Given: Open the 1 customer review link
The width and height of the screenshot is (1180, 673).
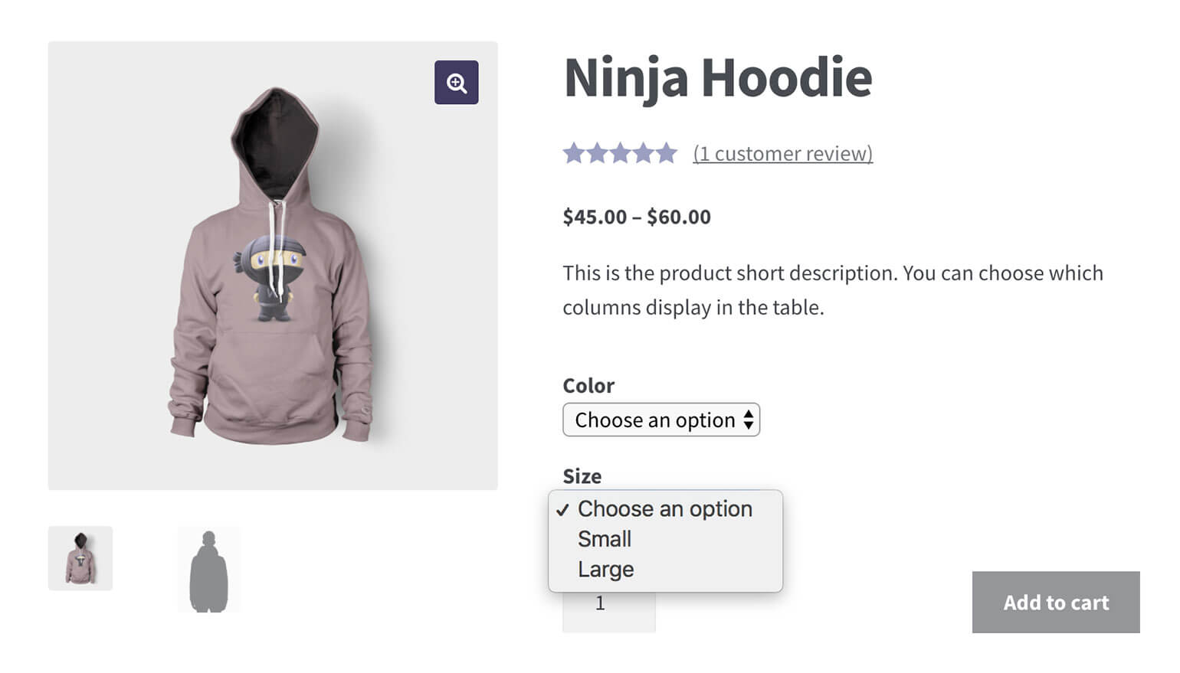Looking at the screenshot, I should tap(782, 153).
